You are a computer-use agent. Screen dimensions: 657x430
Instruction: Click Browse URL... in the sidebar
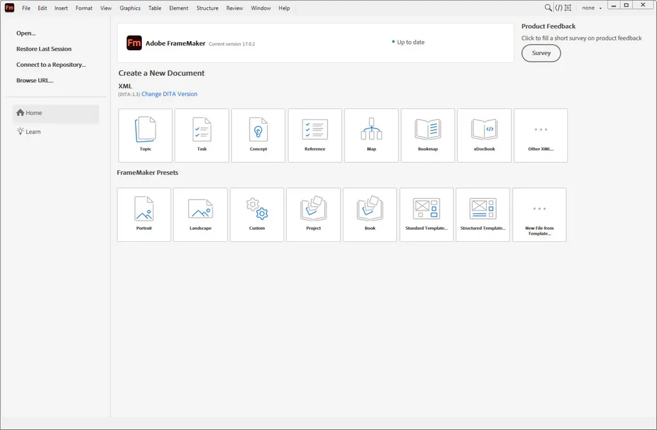coord(35,80)
